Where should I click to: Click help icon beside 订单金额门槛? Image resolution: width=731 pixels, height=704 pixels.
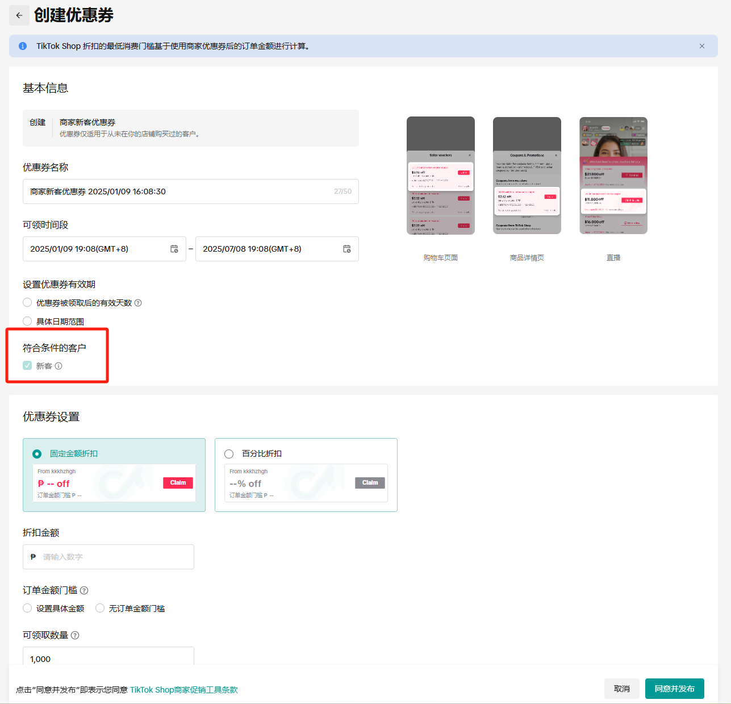point(84,590)
